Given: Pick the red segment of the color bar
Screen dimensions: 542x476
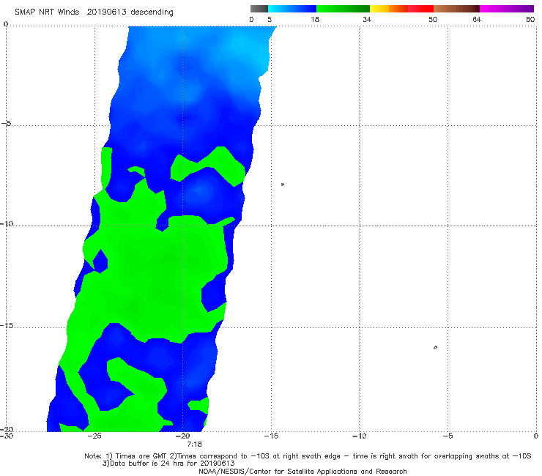Looking at the screenshot, I should click(x=420, y=9).
